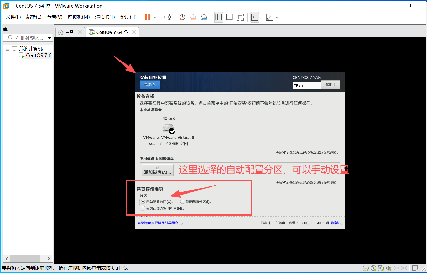The image size is (427, 273).
Task: Click the blue 完成(D) done button
Action: 150,85
